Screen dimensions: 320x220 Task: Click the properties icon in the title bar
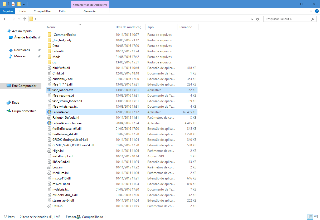click(x=13, y=4)
